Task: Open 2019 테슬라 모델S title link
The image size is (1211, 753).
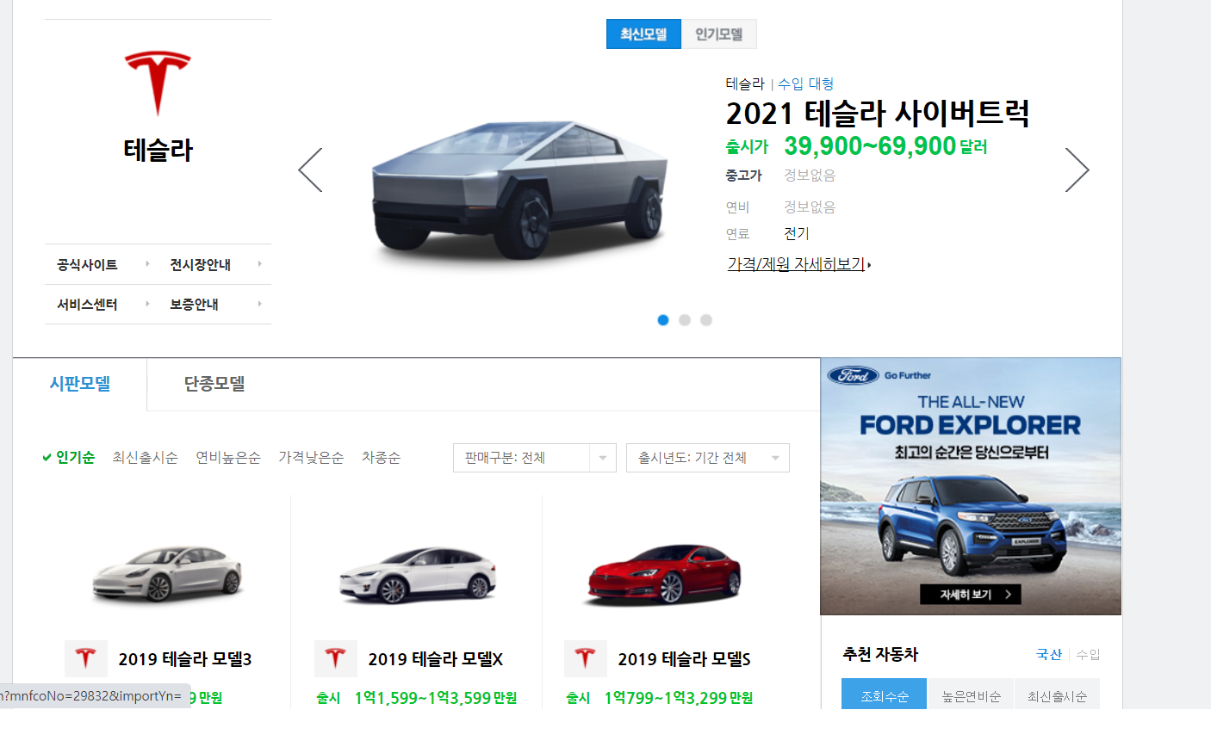Action: pyautogui.click(x=685, y=659)
